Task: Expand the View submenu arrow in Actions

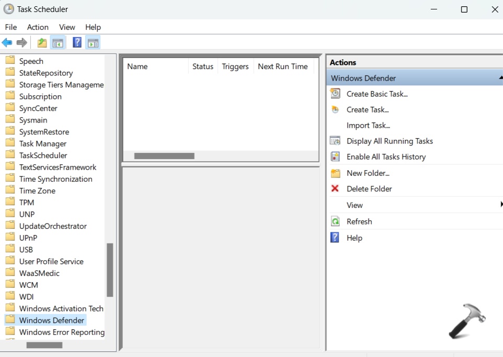Action: click(x=501, y=204)
